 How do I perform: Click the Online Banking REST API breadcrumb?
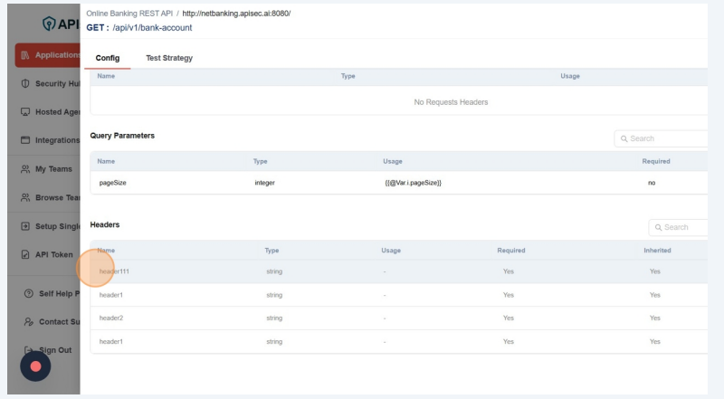[129, 14]
